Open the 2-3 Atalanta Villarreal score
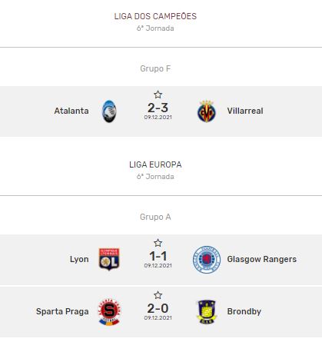Image resolution: width=322 pixels, height=342 pixels. coord(158,108)
